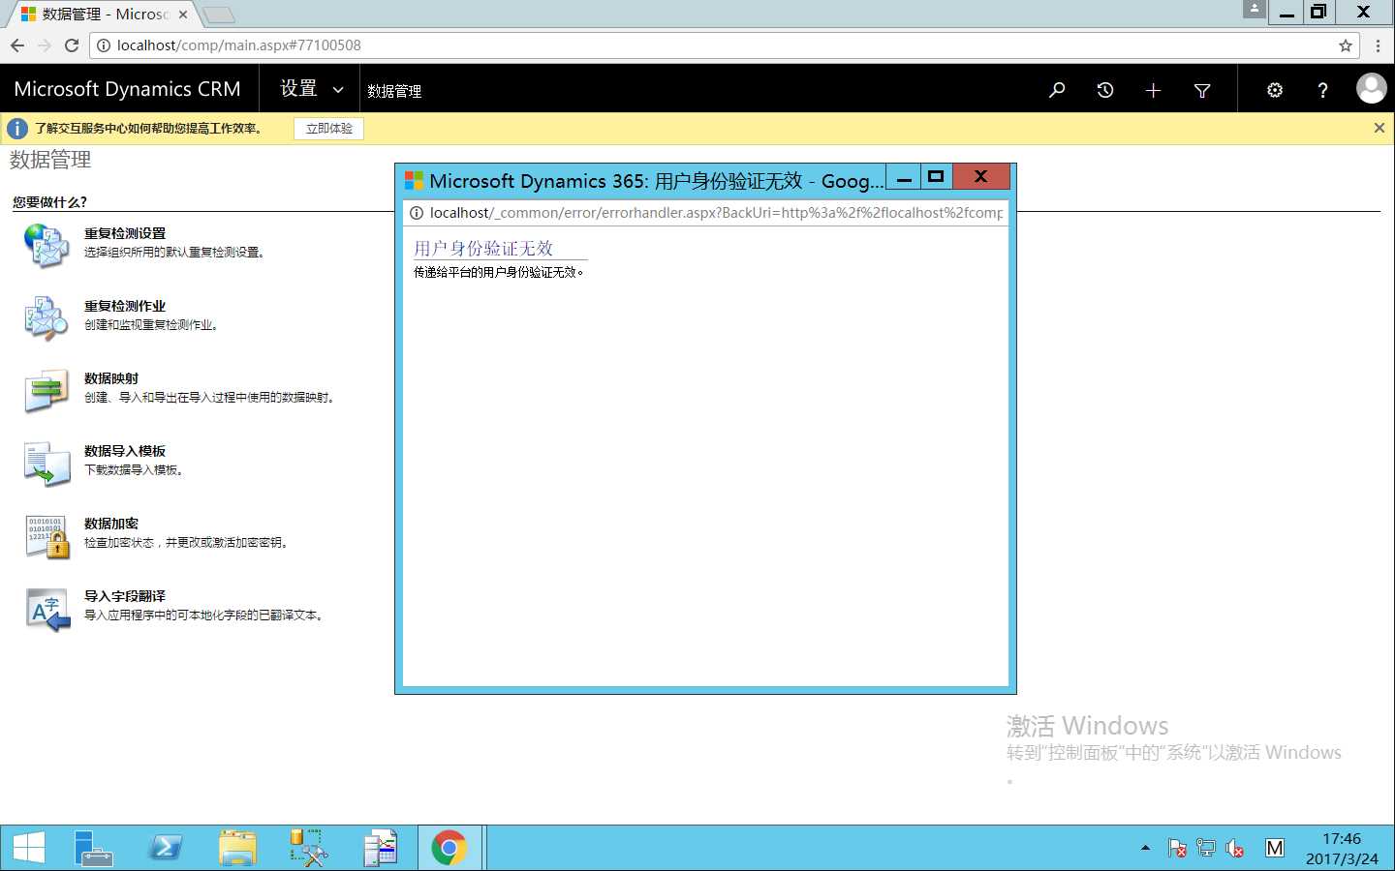The image size is (1395, 871).
Task: Click popup site info icon
Action: tap(417, 213)
